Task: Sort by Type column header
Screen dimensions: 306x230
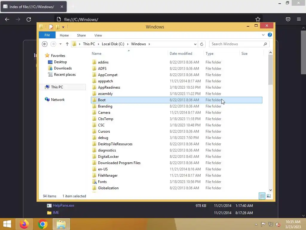Action: click(209, 53)
